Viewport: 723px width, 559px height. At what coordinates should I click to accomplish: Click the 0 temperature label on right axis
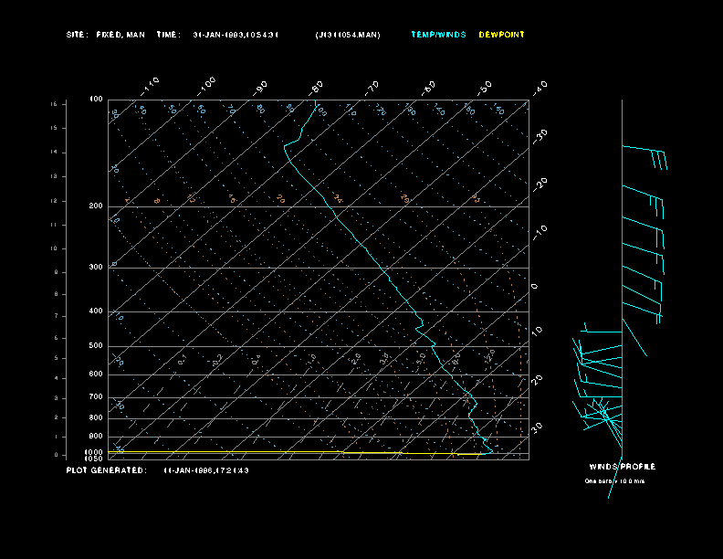pyautogui.click(x=535, y=287)
